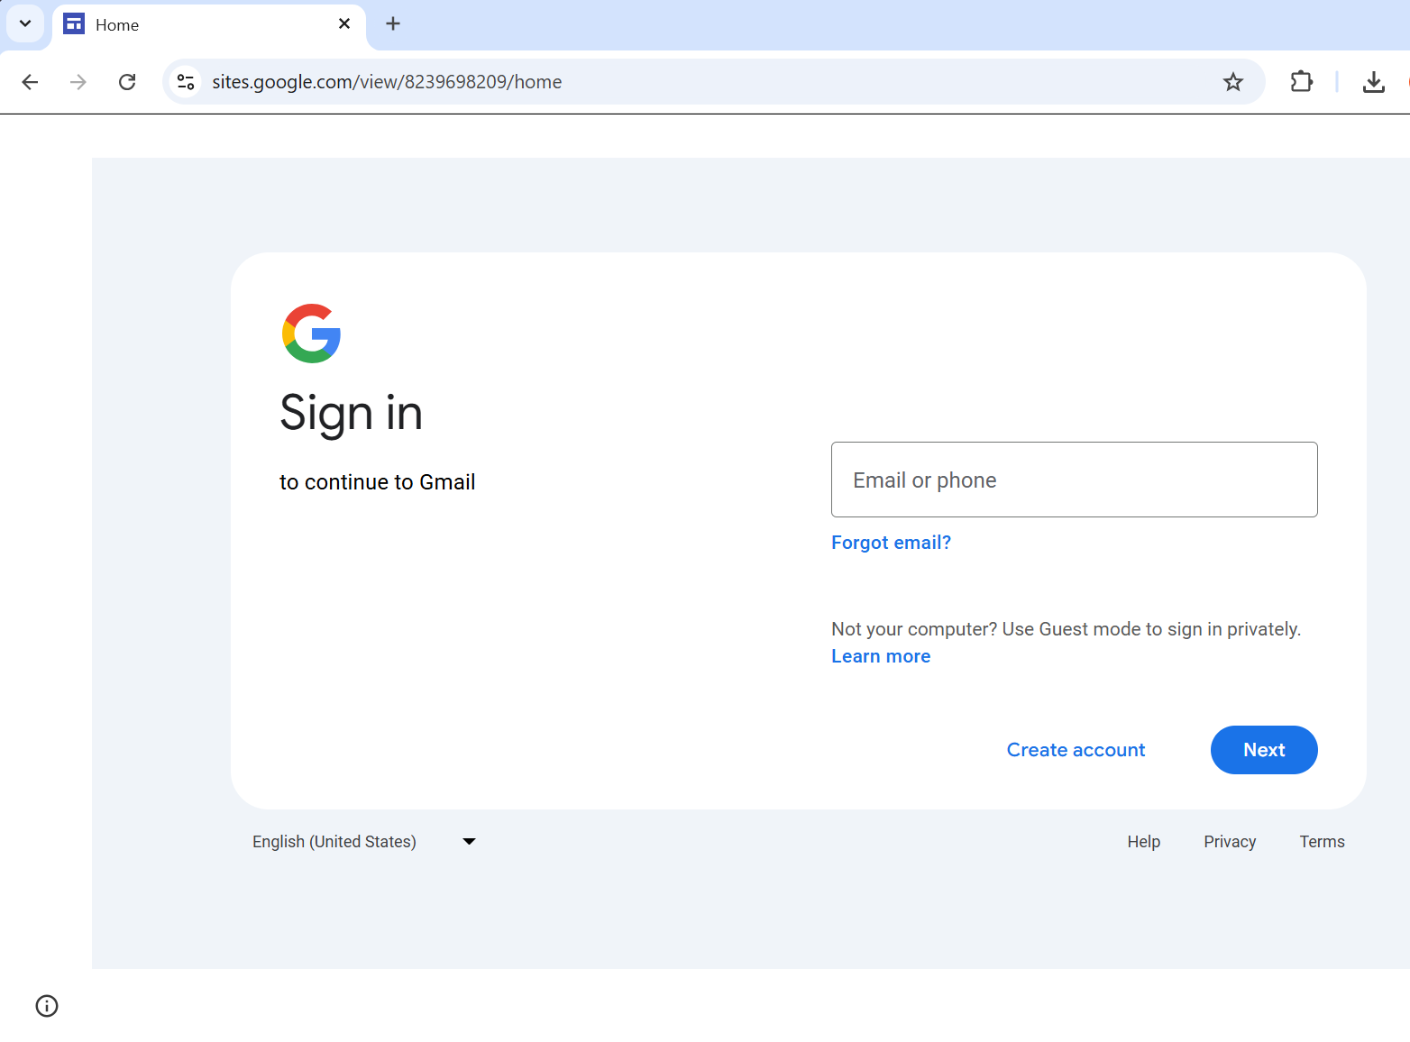Click the 'Not your computer?' guest mode text
Image resolution: width=1410 pixels, height=1042 pixels.
click(1066, 629)
